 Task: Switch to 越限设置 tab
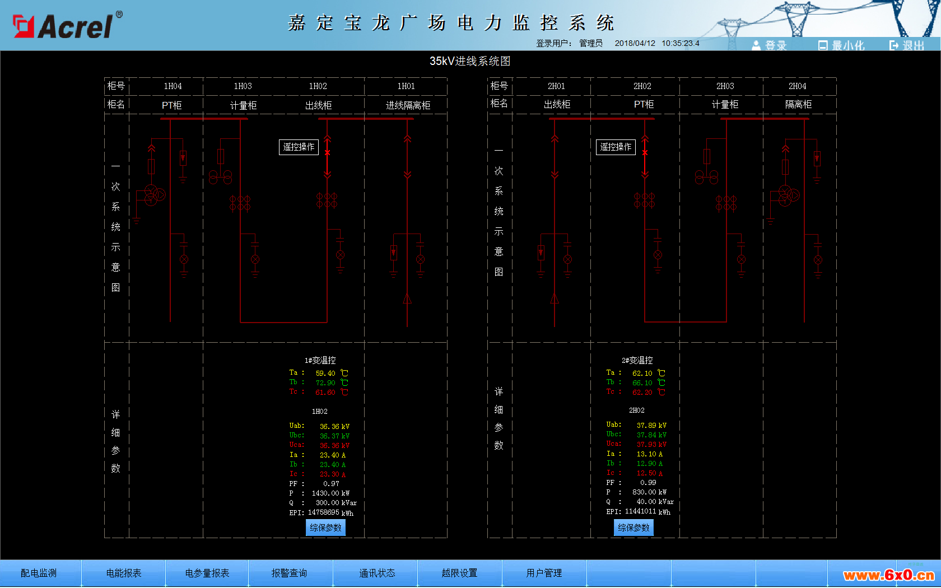pyautogui.click(x=459, y=573)
